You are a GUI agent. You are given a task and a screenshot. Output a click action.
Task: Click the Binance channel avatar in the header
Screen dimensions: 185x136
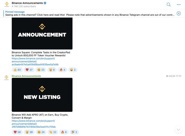coord(7,4)
